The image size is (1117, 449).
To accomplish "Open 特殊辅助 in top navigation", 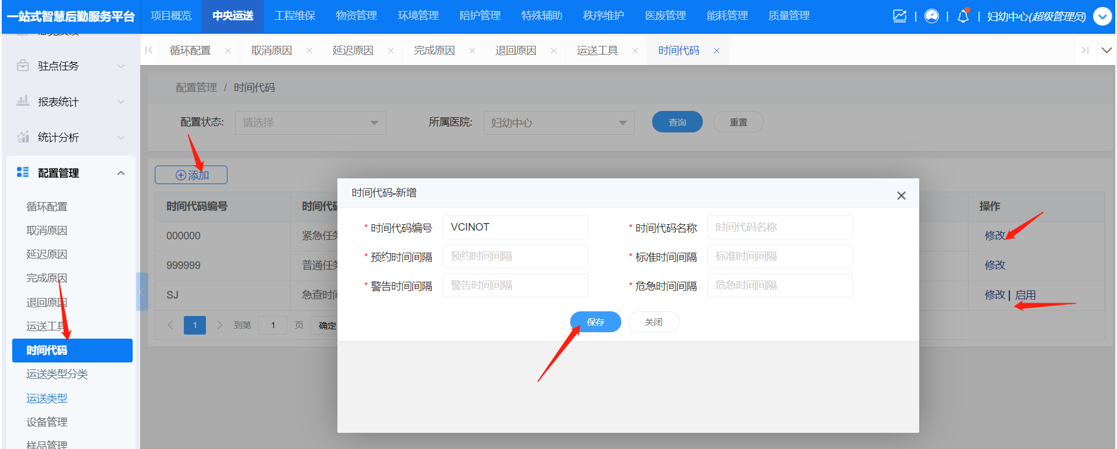I will [x=542, y=16].
